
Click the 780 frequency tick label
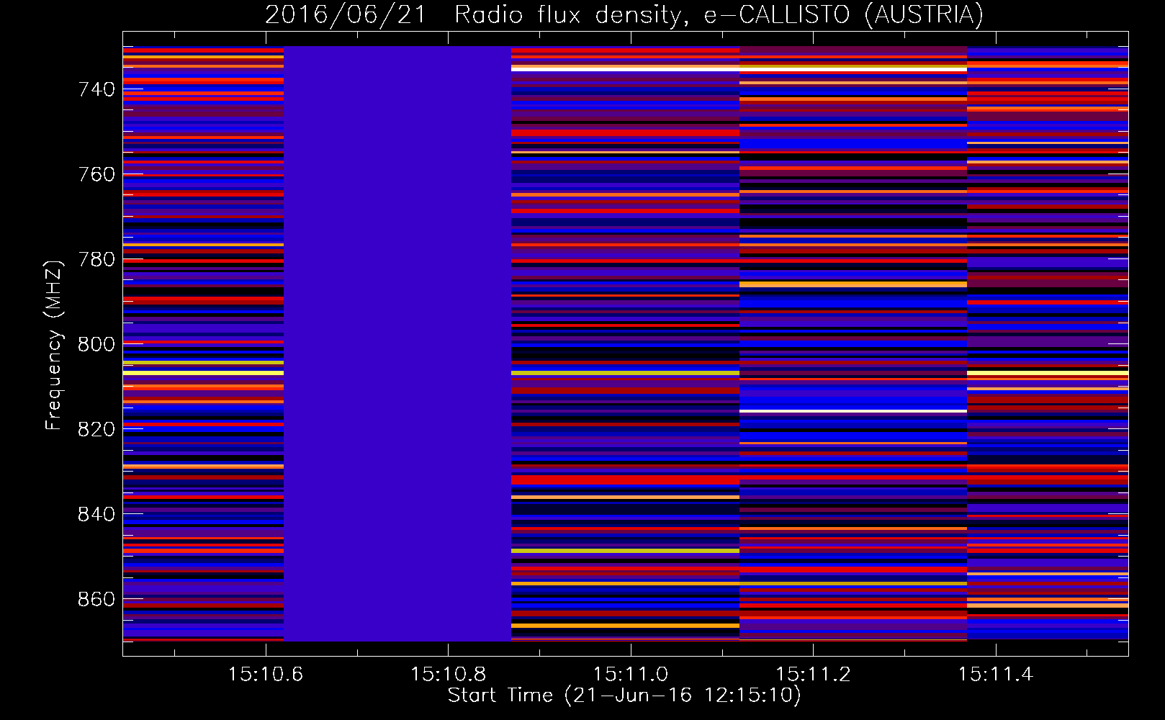96,259
